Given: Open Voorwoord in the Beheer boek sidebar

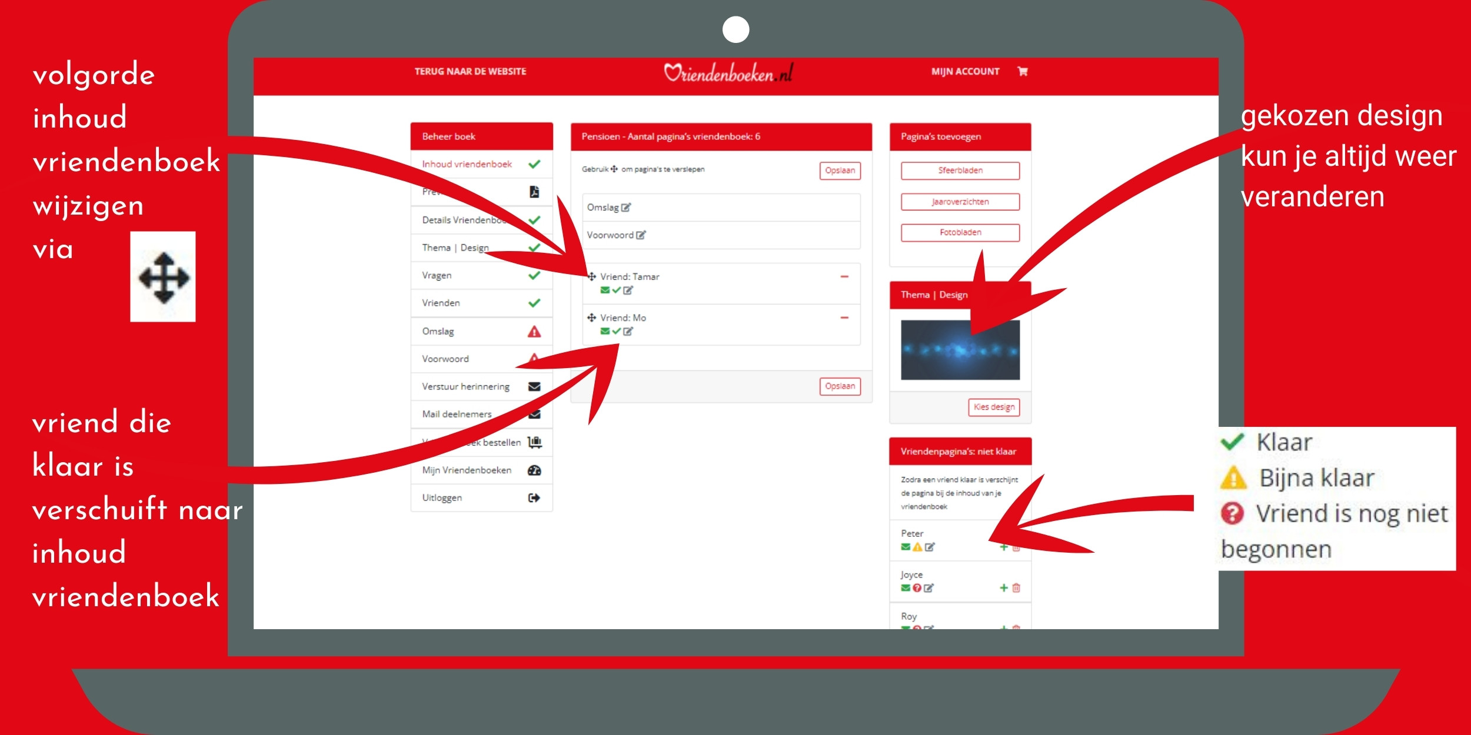Looking at the screenshot, I should click(x=481, y=359).
